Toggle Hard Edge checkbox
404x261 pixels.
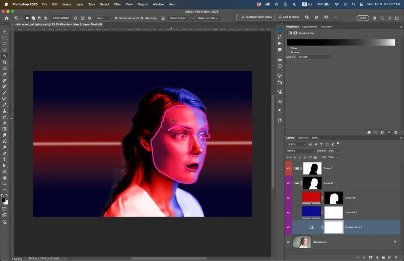click(x=142, y=18)
